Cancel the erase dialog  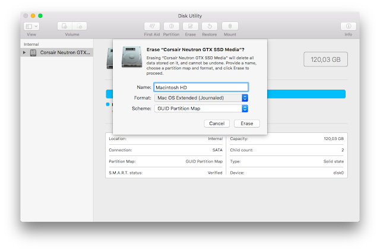tap(217, 123)
